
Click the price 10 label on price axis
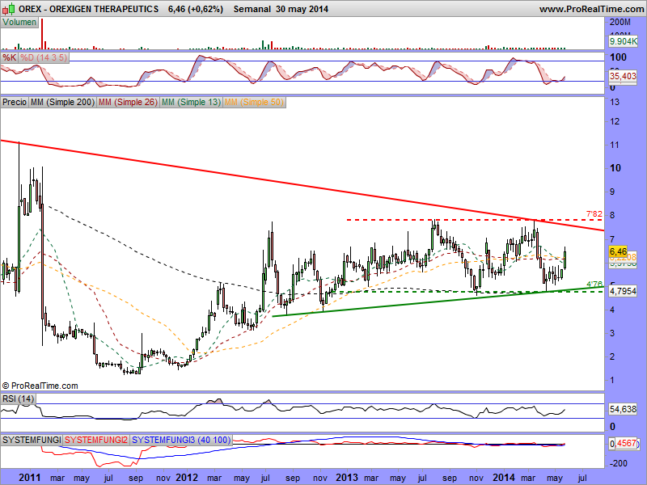pyautogui.click(x=615, y=168)
